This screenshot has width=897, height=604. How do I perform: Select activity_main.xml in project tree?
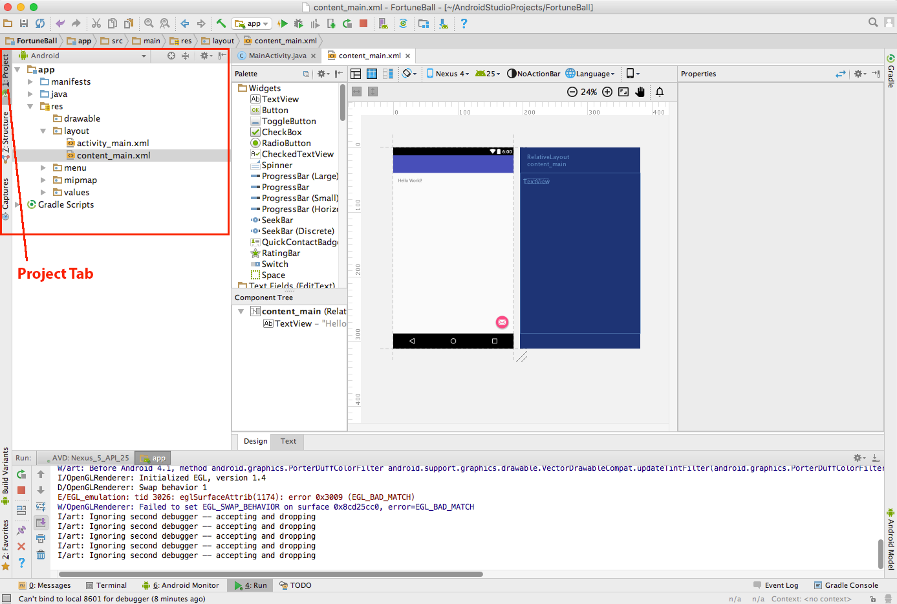pos(113,143)
